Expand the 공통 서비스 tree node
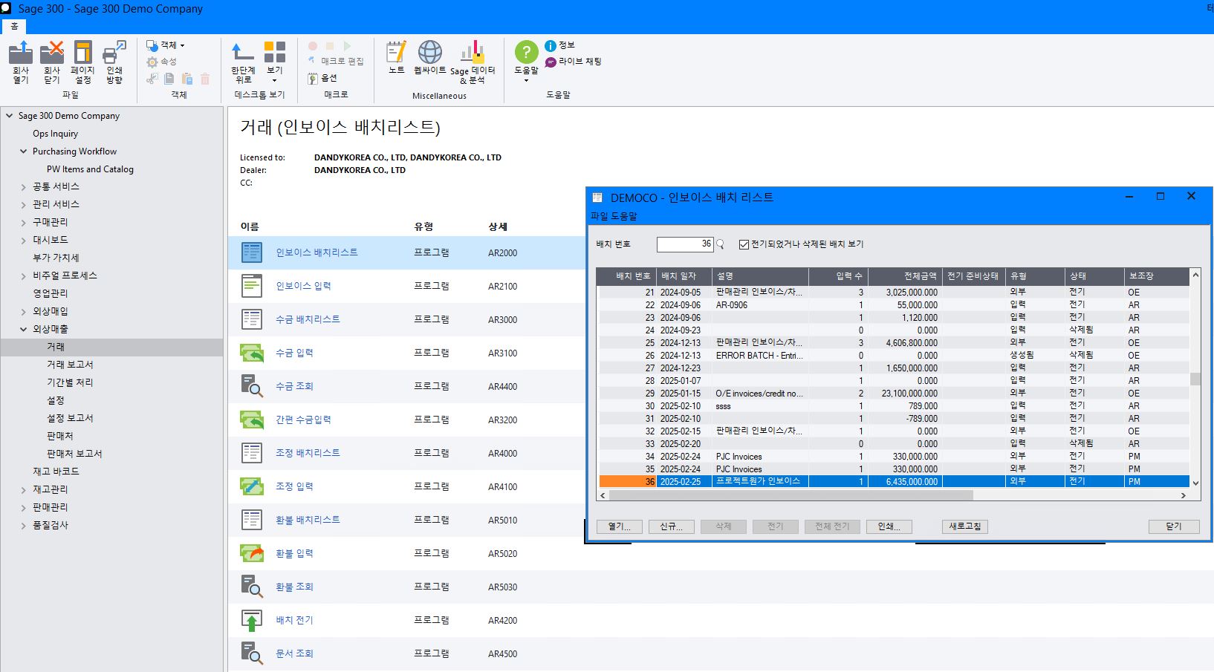The width and height of the screenshot is (1214, 672). click(23, 187)
